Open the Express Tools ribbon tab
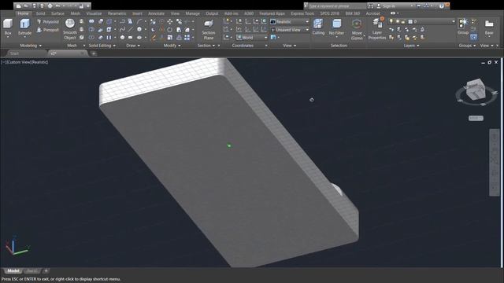Viewport: 504px width, 283px height. tap(302, 13)
